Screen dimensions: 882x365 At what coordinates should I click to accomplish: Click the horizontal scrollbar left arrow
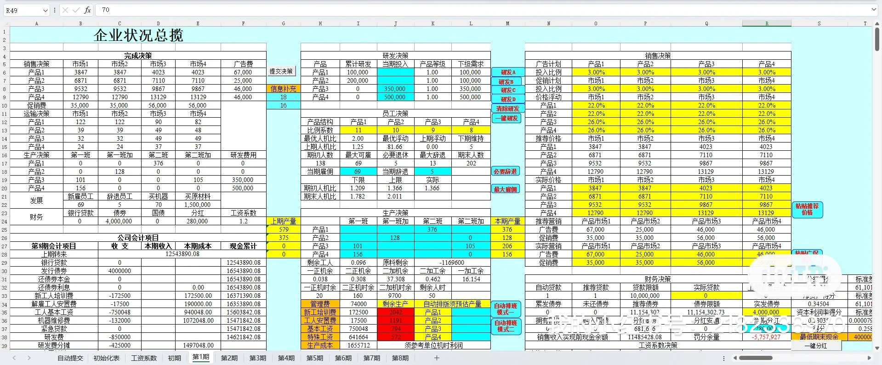735,358
